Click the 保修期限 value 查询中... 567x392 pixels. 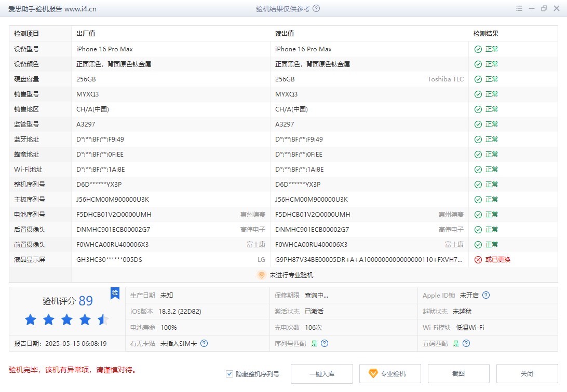(x=316, y=296)
